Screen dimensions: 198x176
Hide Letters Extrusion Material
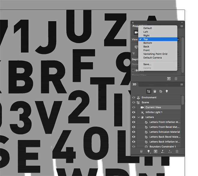[133, 132]
